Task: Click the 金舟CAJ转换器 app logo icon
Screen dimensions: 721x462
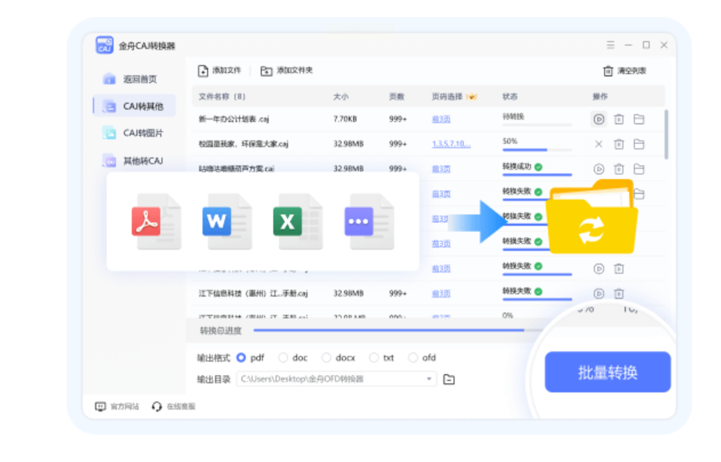Action: [x=104, y=46]
